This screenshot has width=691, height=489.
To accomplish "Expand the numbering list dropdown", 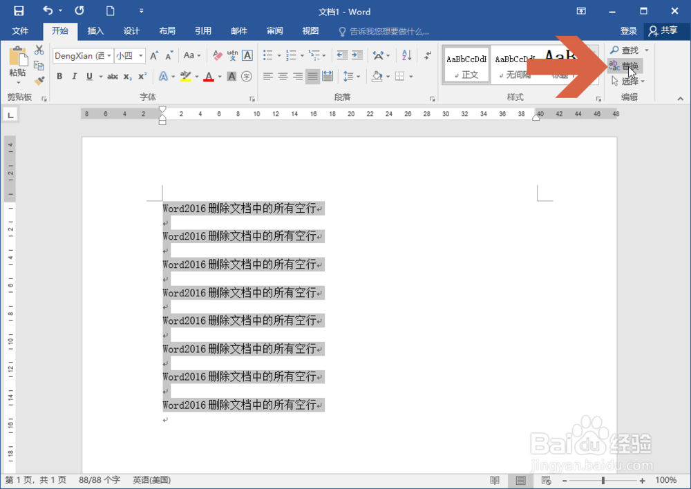I will click(x=302, y=55).
